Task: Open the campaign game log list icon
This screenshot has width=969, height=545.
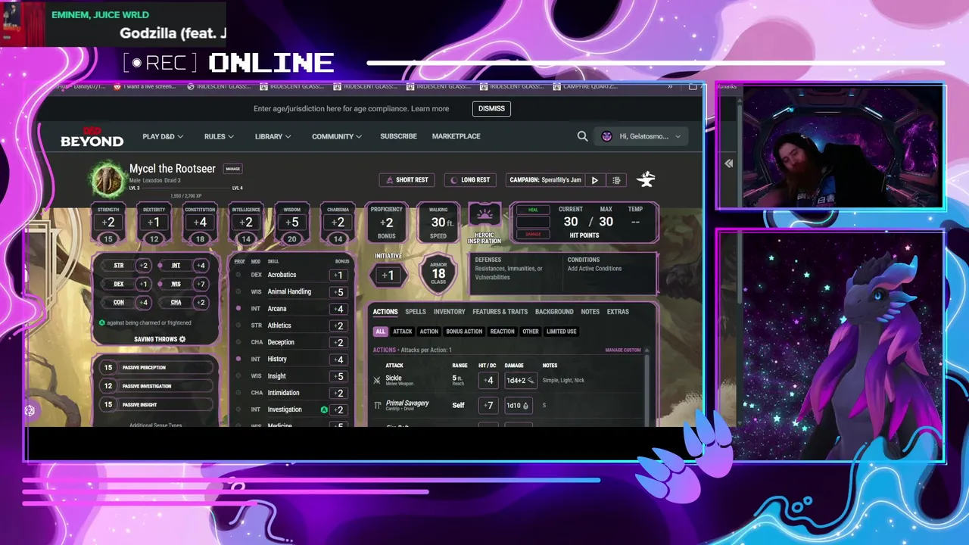Action: [616, 180]
